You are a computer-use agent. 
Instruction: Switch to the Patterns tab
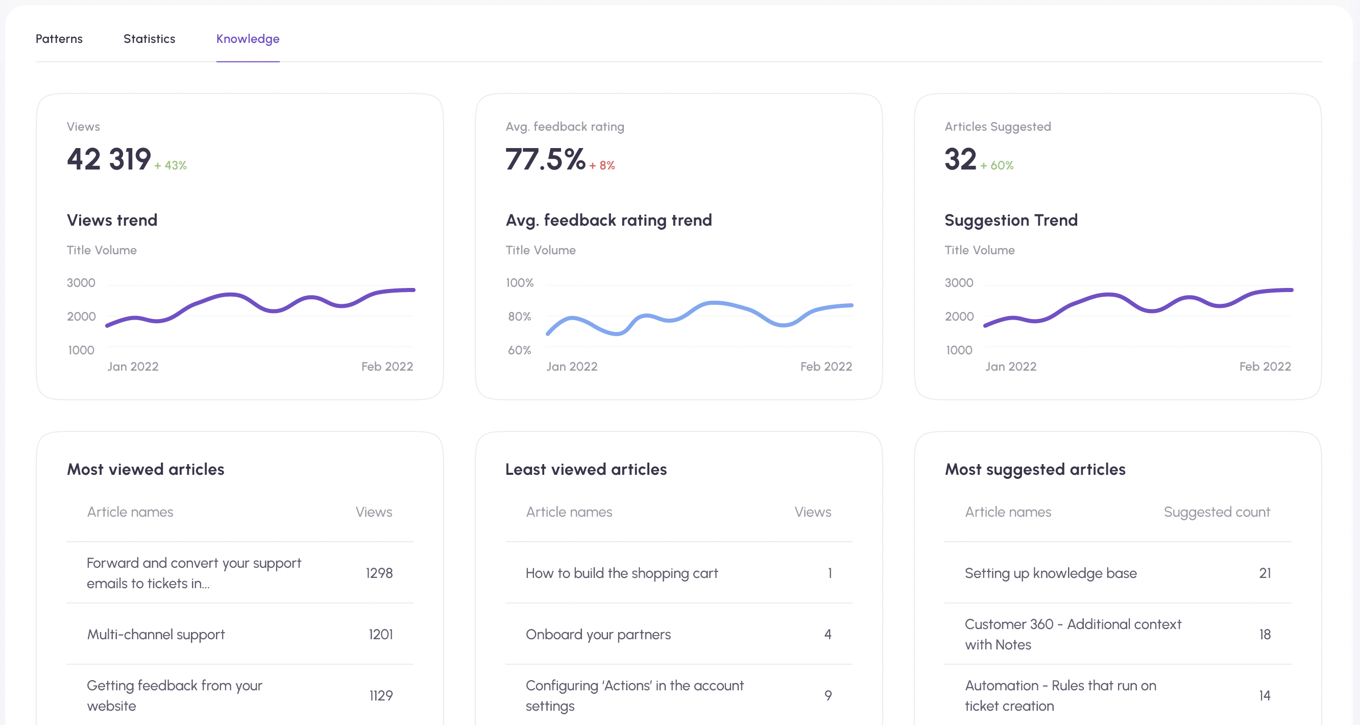click(59, 39)
